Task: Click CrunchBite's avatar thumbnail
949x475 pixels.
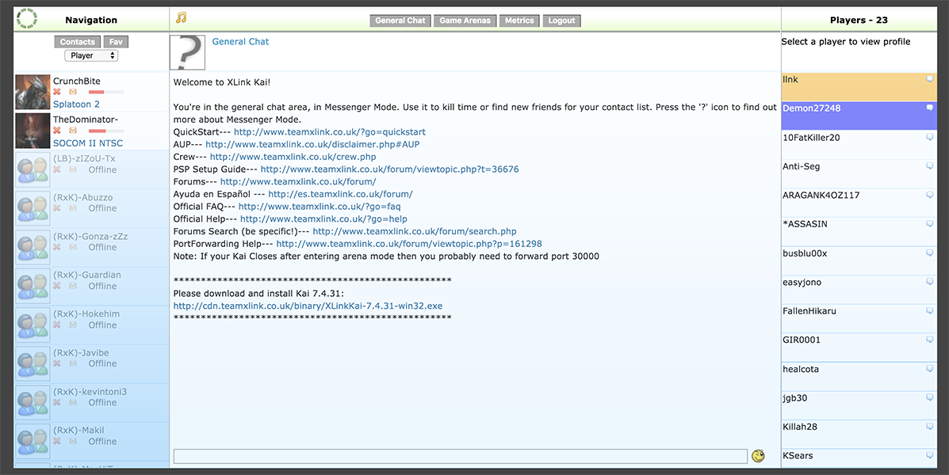Action: 33,92
